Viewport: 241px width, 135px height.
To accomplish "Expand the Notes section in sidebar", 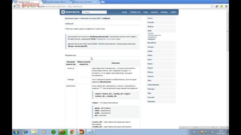I will [161, 64].
